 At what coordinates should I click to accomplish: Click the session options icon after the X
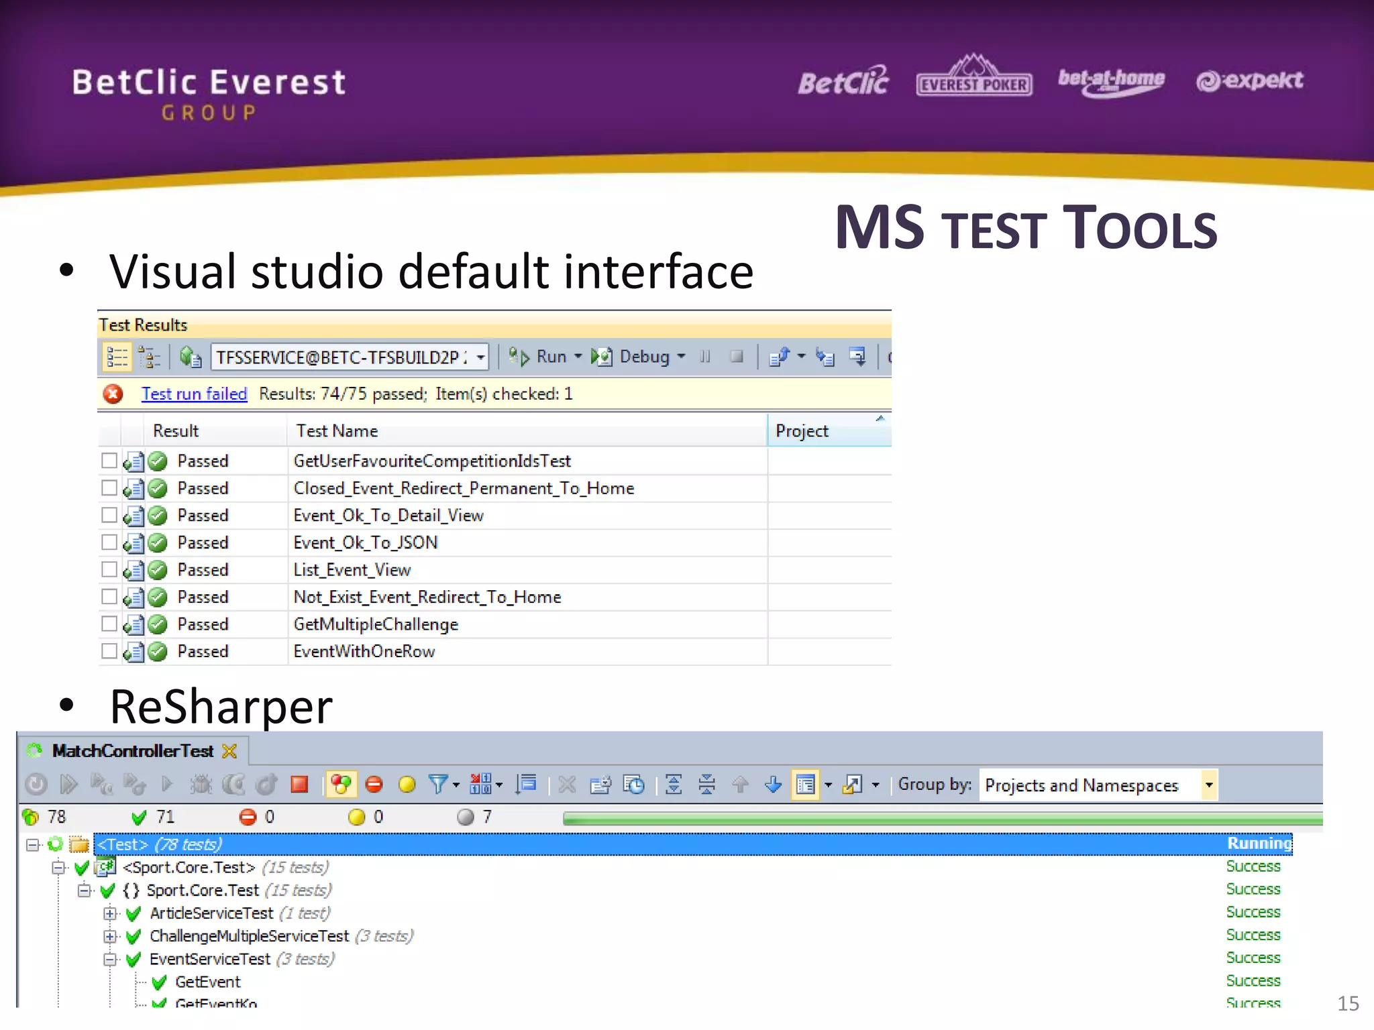pos(600,784)
